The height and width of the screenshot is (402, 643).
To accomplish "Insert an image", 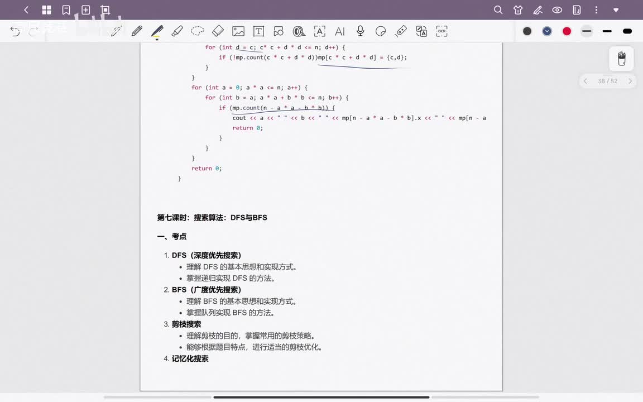I will pos(238,31).
